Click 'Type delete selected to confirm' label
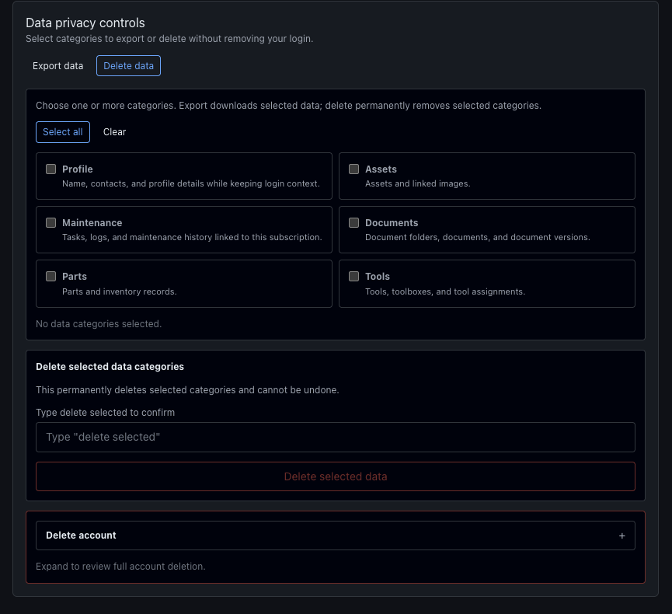The image size is (672, 614). [x=106, y=413]
